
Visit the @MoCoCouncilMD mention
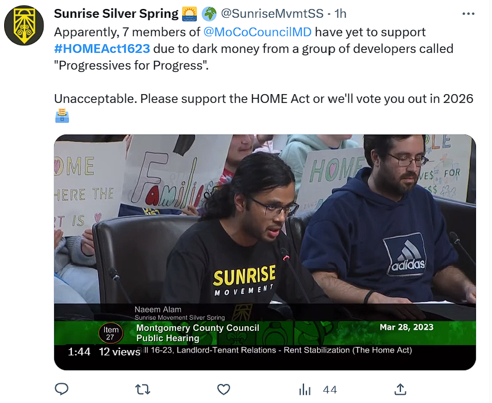pyautogui.click(x=257, y=32)
